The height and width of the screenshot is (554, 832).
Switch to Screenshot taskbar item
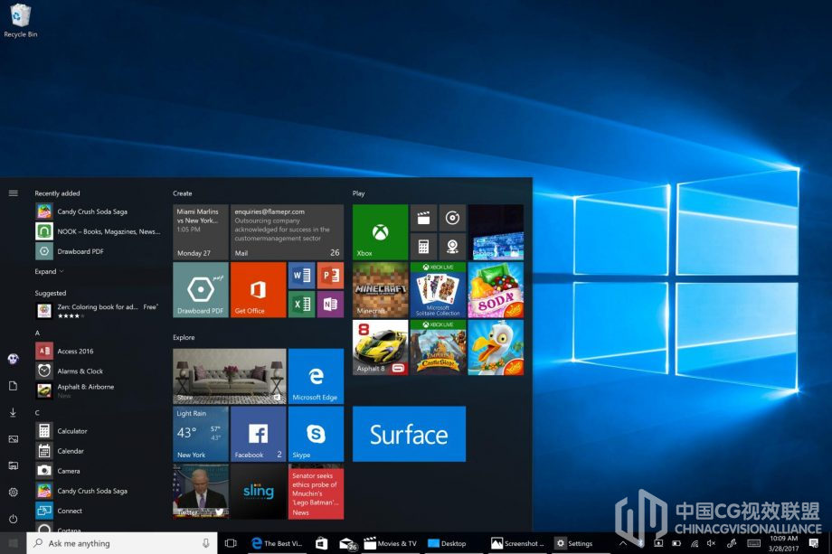click(x=517, y=543)
